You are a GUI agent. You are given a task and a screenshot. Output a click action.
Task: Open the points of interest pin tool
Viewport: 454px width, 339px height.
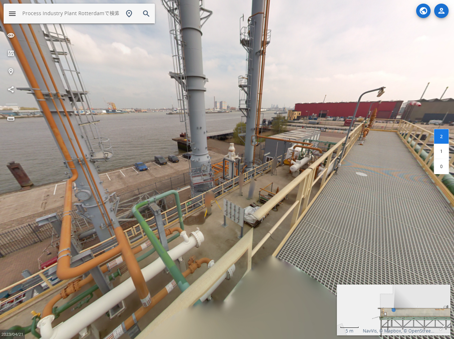11,71
